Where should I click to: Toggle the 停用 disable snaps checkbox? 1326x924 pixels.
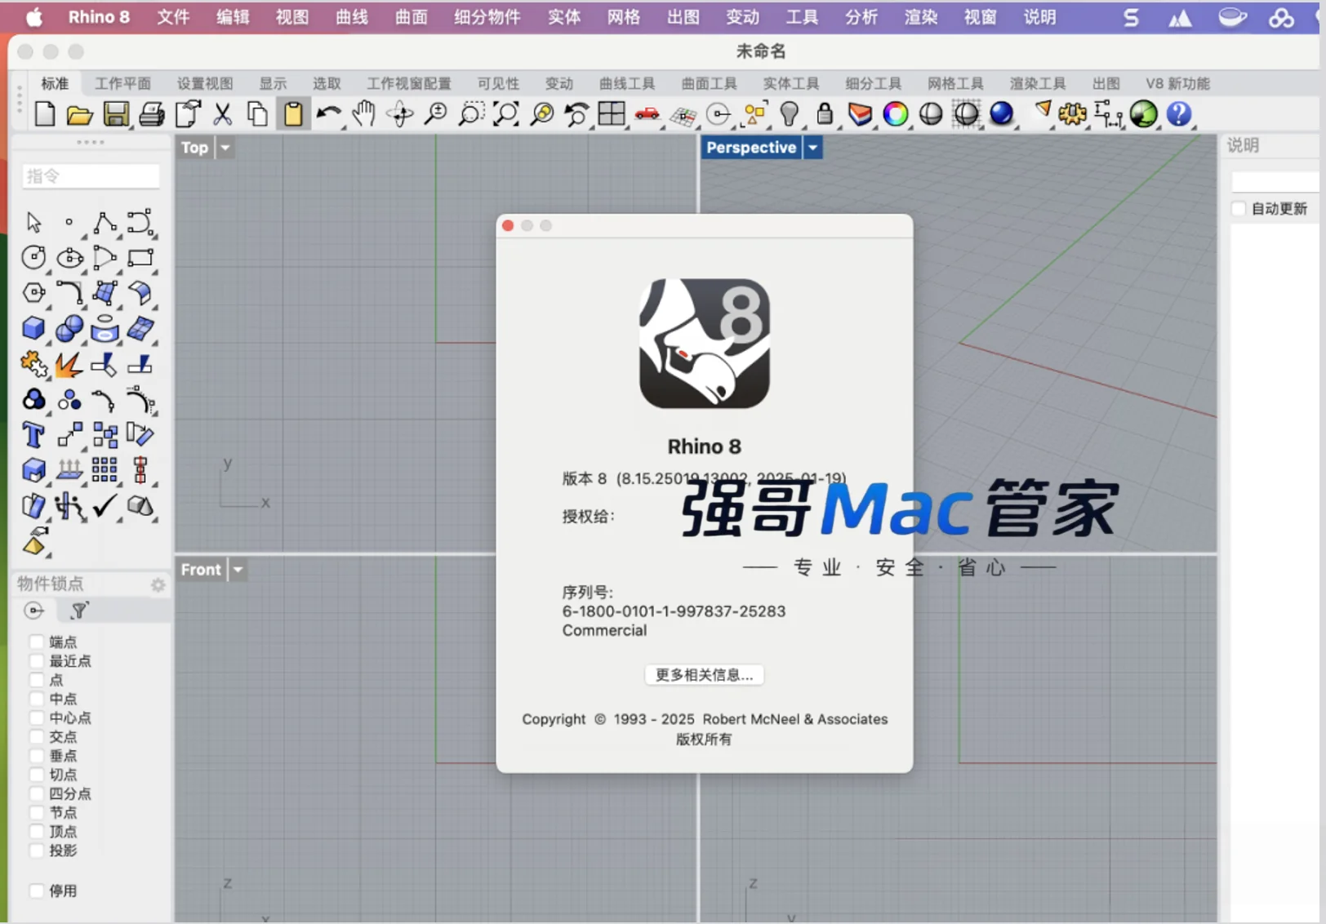(x=37, y=891)
